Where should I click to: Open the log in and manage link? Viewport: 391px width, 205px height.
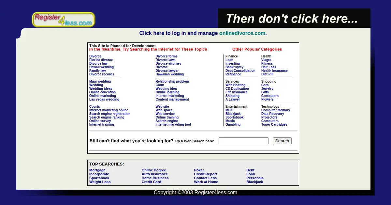point(179,33)
